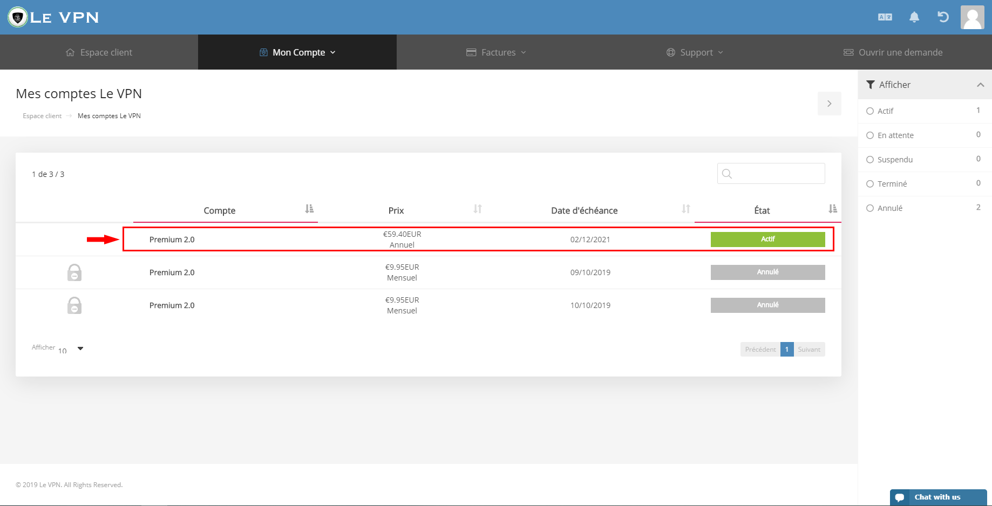Sort by the Compte column
The width and height of the screenshot is (992, 506).
tap(309, 209)
